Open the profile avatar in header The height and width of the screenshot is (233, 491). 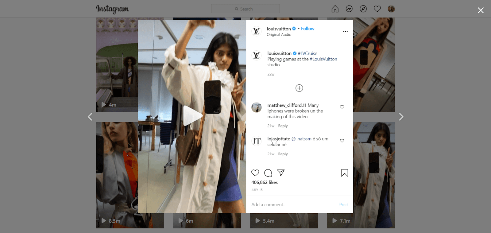point(391,9)
